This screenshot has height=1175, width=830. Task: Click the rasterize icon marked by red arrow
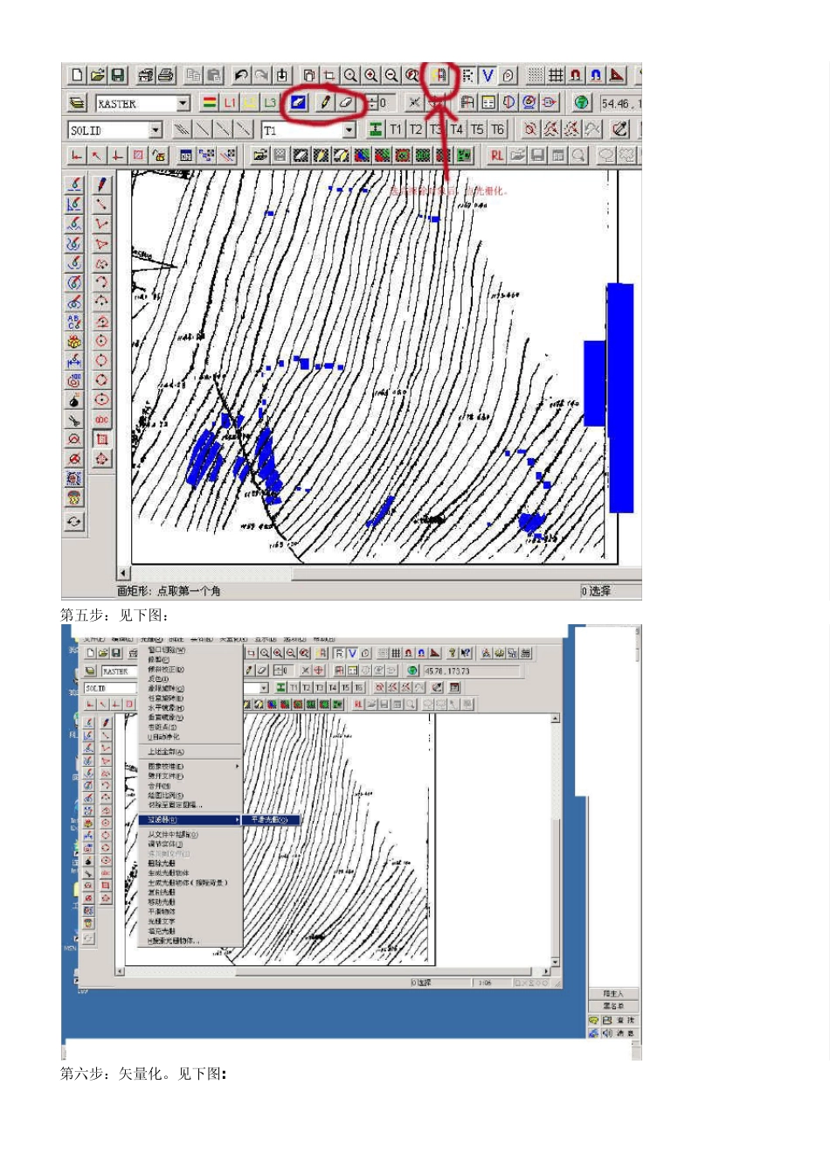(x=439, y=75)
